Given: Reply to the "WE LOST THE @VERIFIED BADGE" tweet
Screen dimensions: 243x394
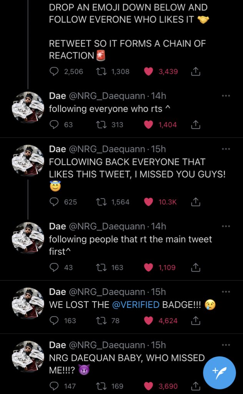Looking at the screenshot, I should 55,320.
